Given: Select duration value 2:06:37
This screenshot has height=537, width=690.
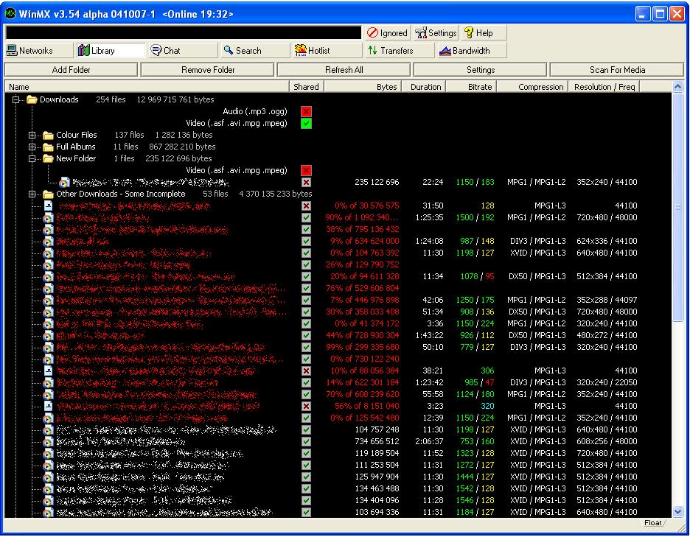Looking at the screenshot, I should point(429,441).
